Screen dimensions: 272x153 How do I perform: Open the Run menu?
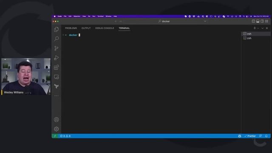click(x=94, y=16)
